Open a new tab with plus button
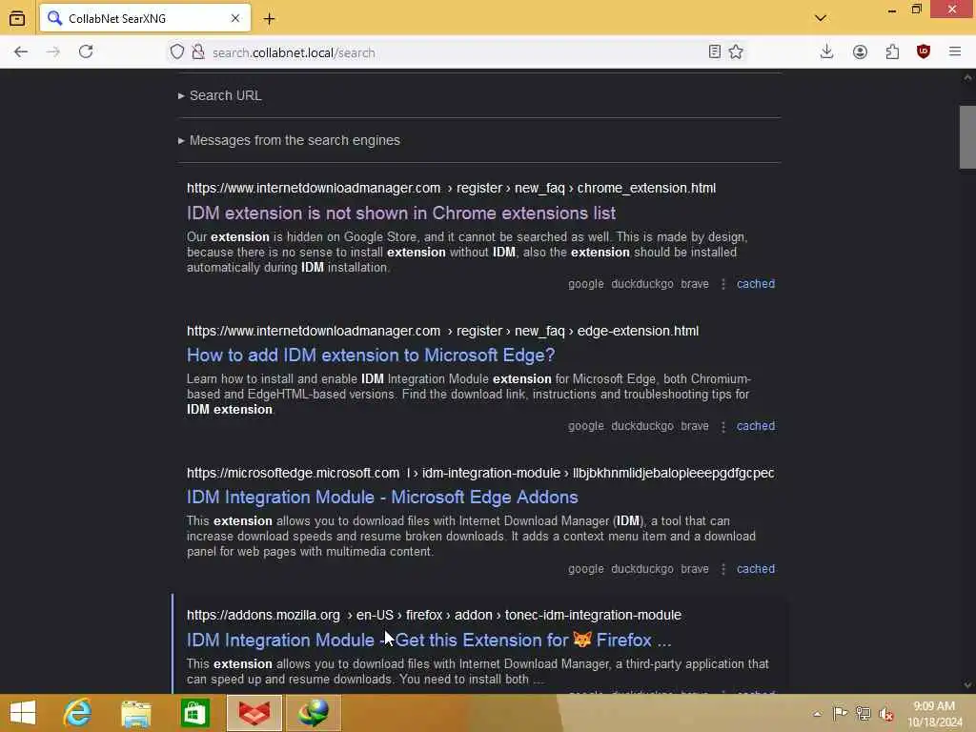 [x=269, y=19]
